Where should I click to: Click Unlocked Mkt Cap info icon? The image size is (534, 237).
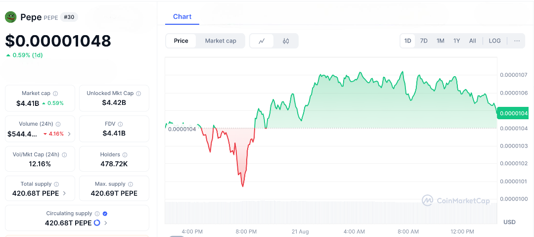[x=138, y=94]
